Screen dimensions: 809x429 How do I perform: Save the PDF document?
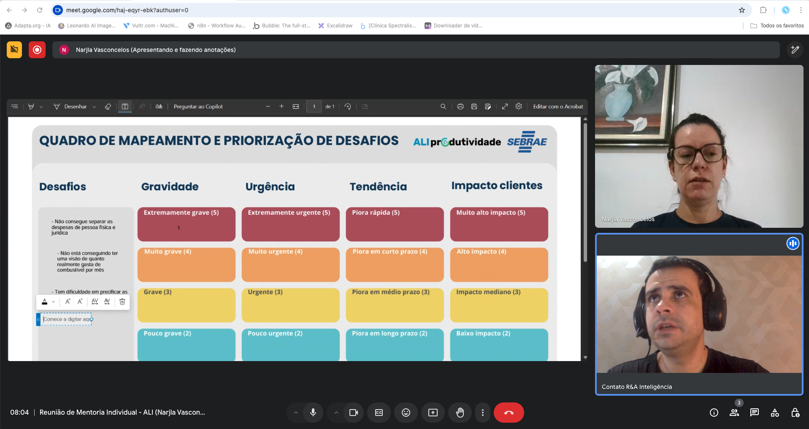pos(474,107)
